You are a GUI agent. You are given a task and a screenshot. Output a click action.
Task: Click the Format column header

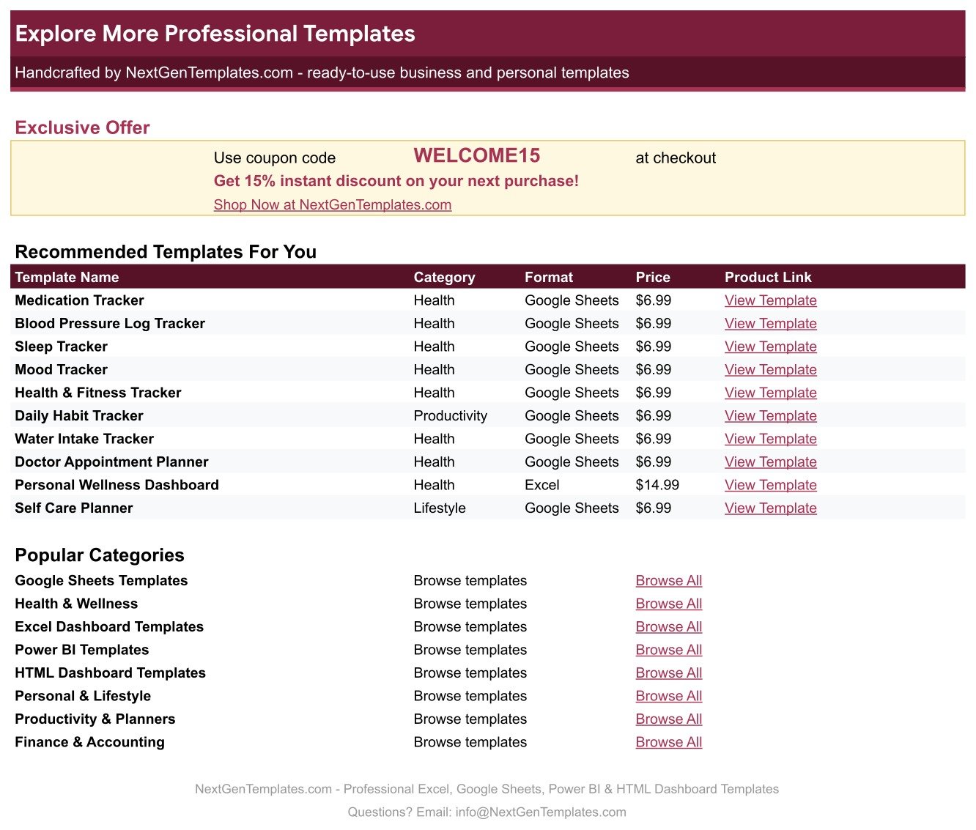tap(549, 277)
